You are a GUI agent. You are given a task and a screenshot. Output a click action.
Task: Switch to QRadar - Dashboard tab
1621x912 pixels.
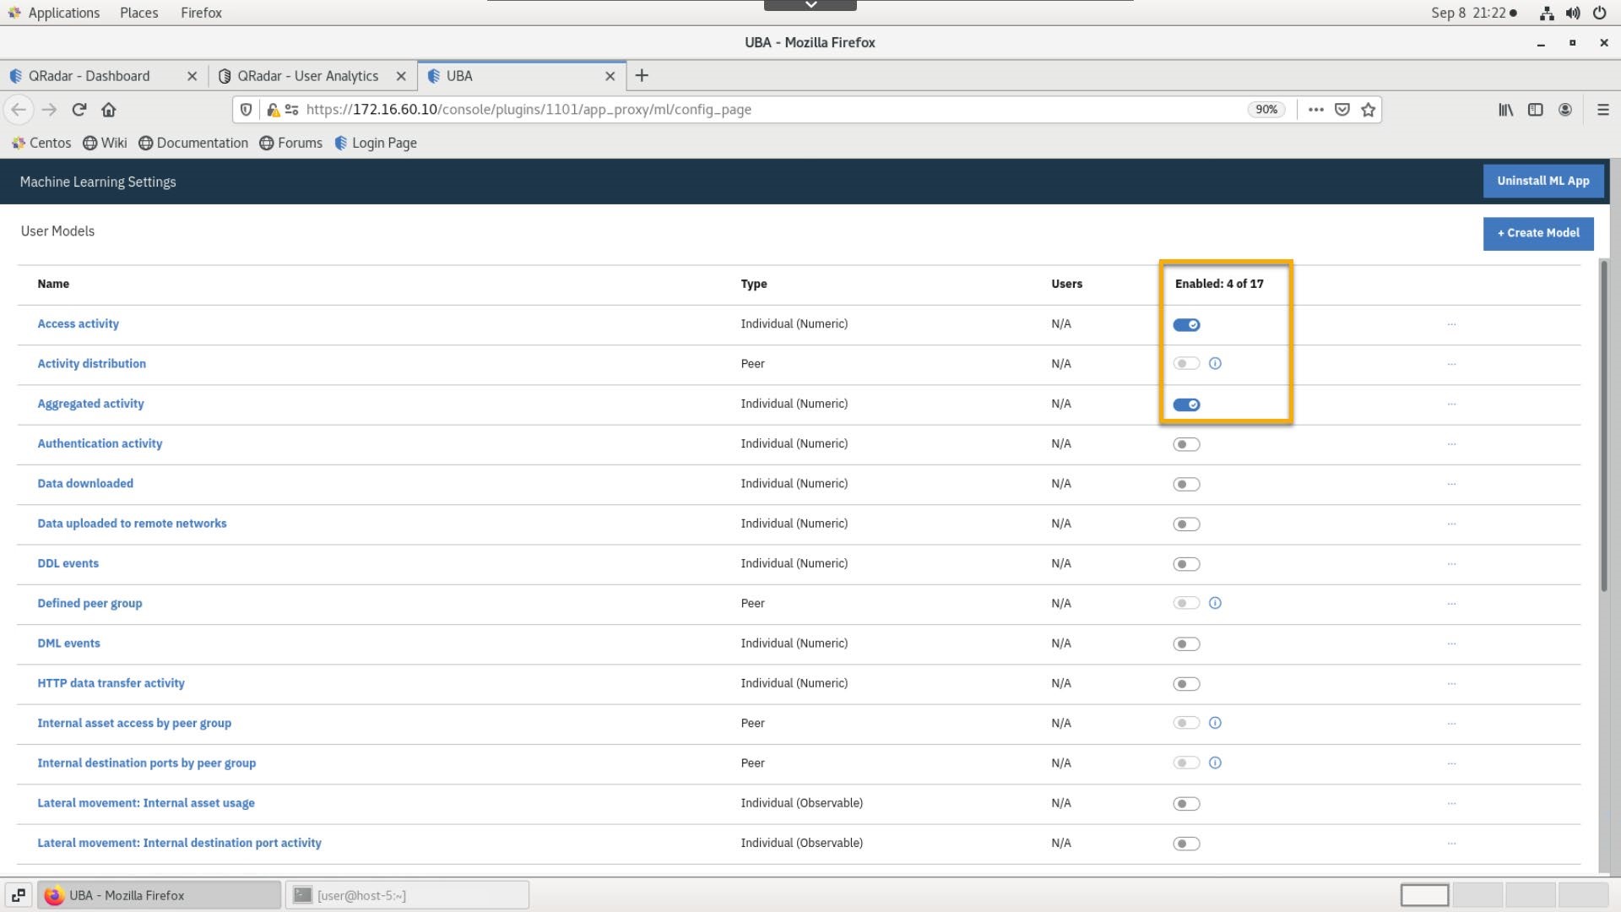pos(89,76)
